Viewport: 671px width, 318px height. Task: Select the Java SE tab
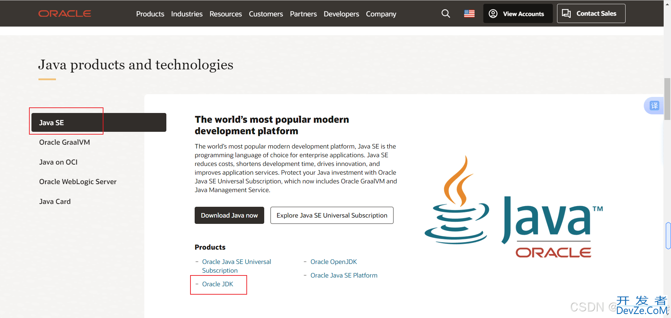[99, 122]
